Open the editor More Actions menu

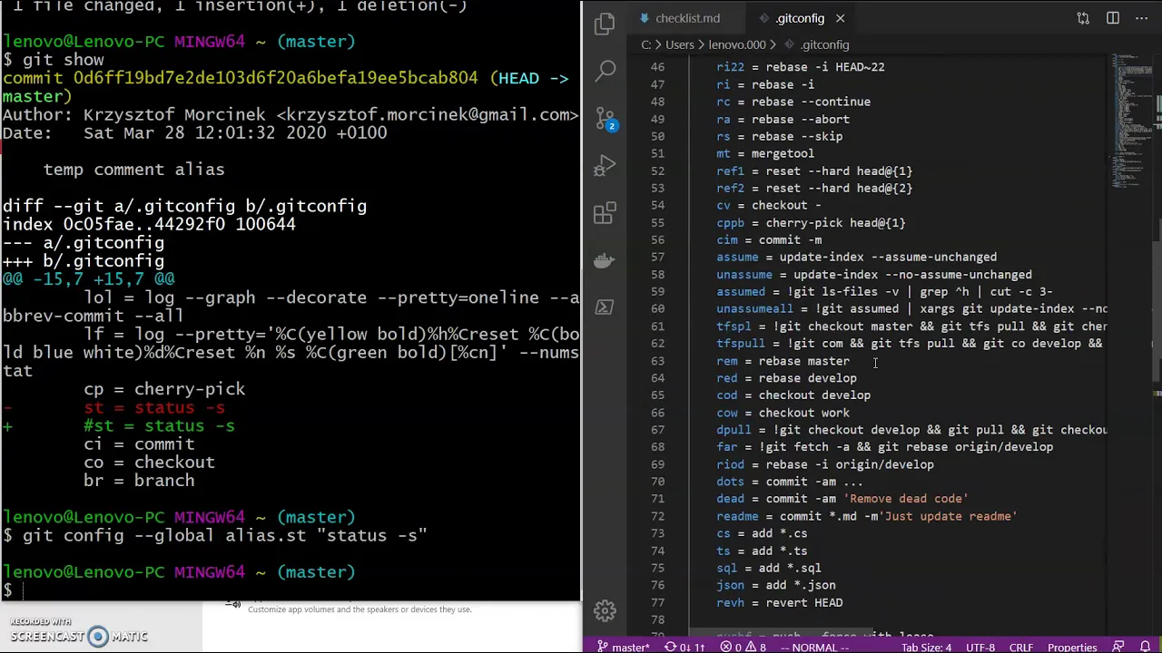(x=1142, y=18)
